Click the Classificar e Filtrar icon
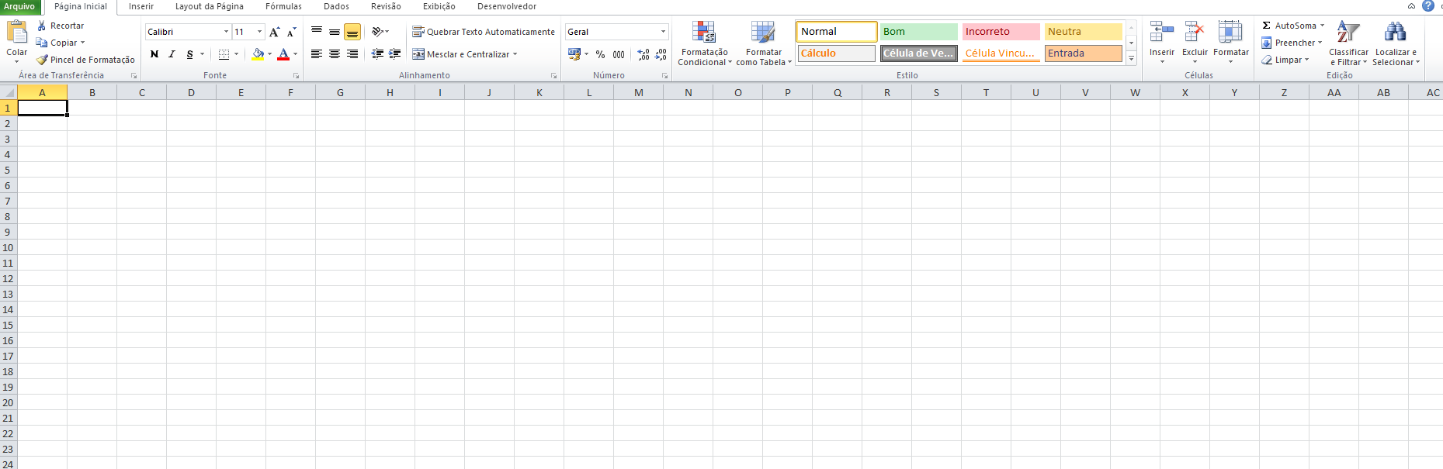 (x=1348, y=43)
